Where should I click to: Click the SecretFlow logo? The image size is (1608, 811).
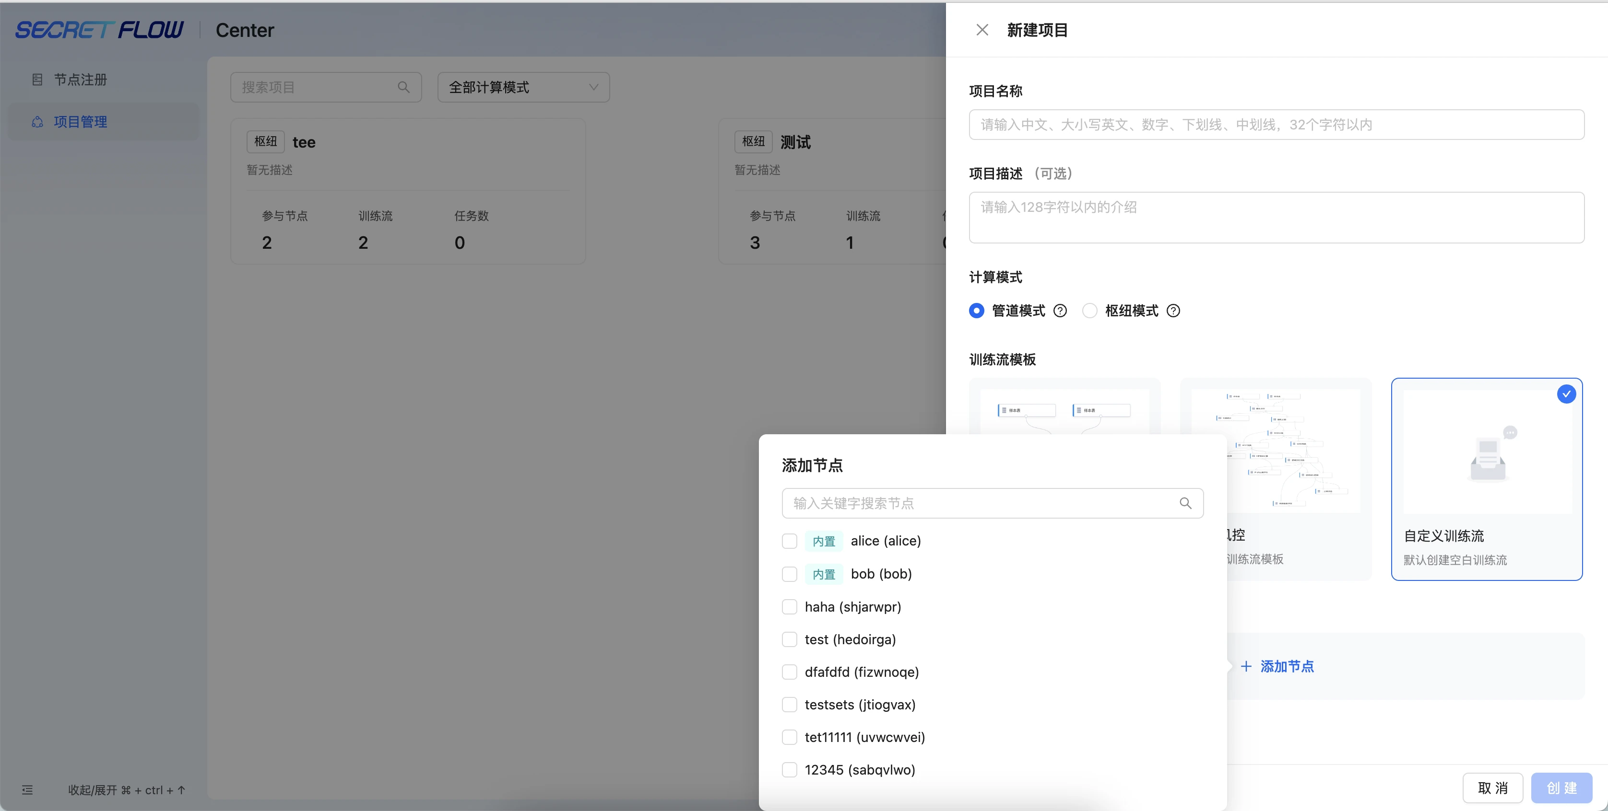99,30
